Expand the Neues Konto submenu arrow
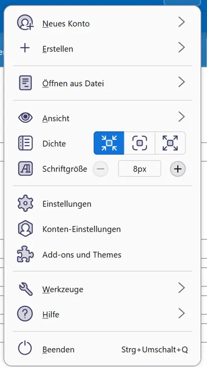This screenshot has width=207, height=367. point(181,22)
